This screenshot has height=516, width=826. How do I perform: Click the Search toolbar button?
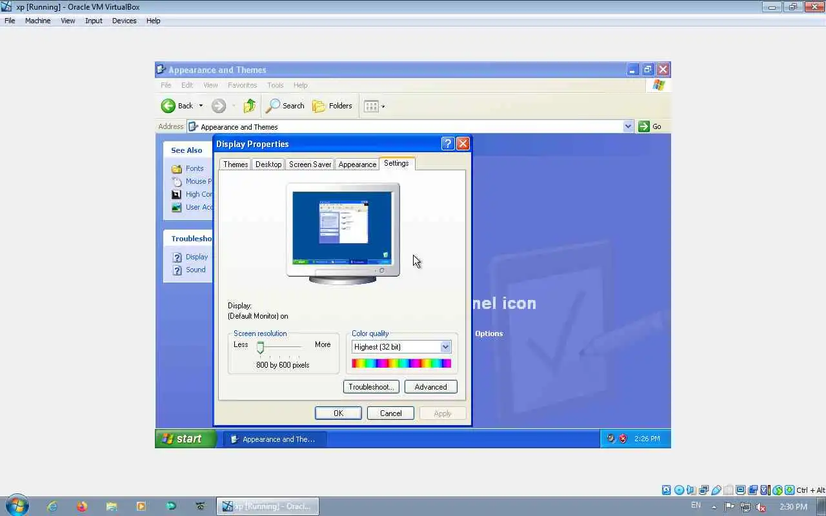click(285, 106)
